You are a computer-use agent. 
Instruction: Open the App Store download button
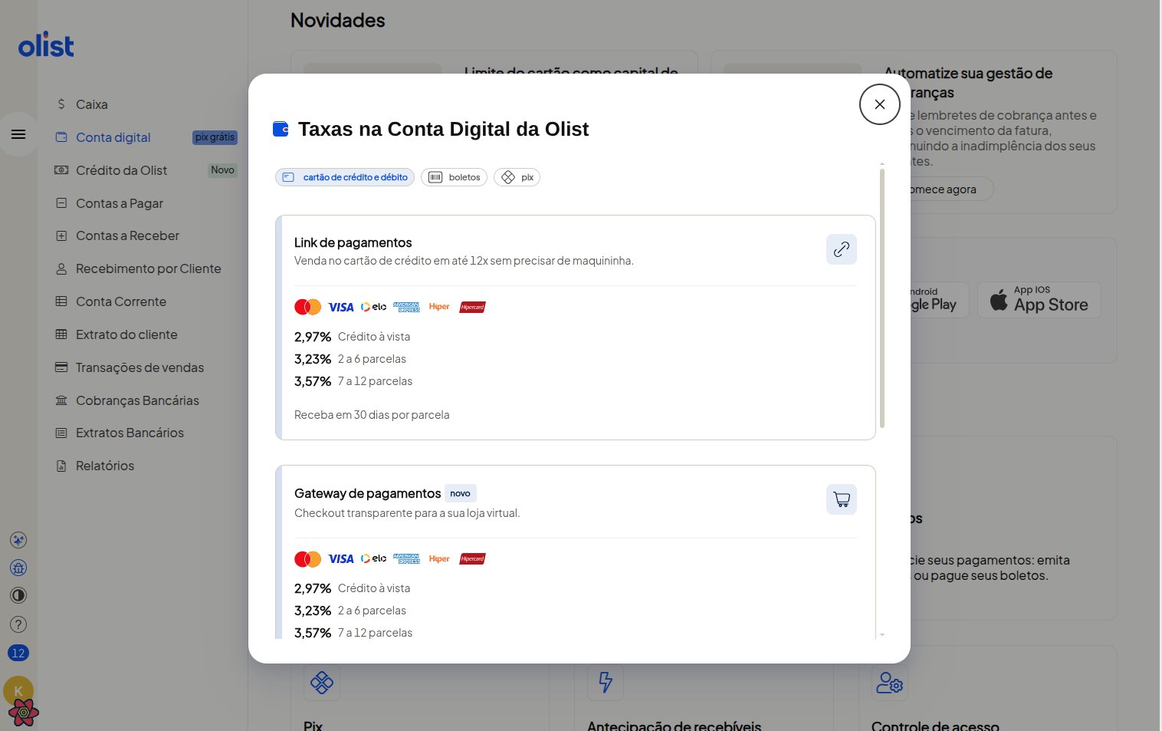click(1039, 300)
